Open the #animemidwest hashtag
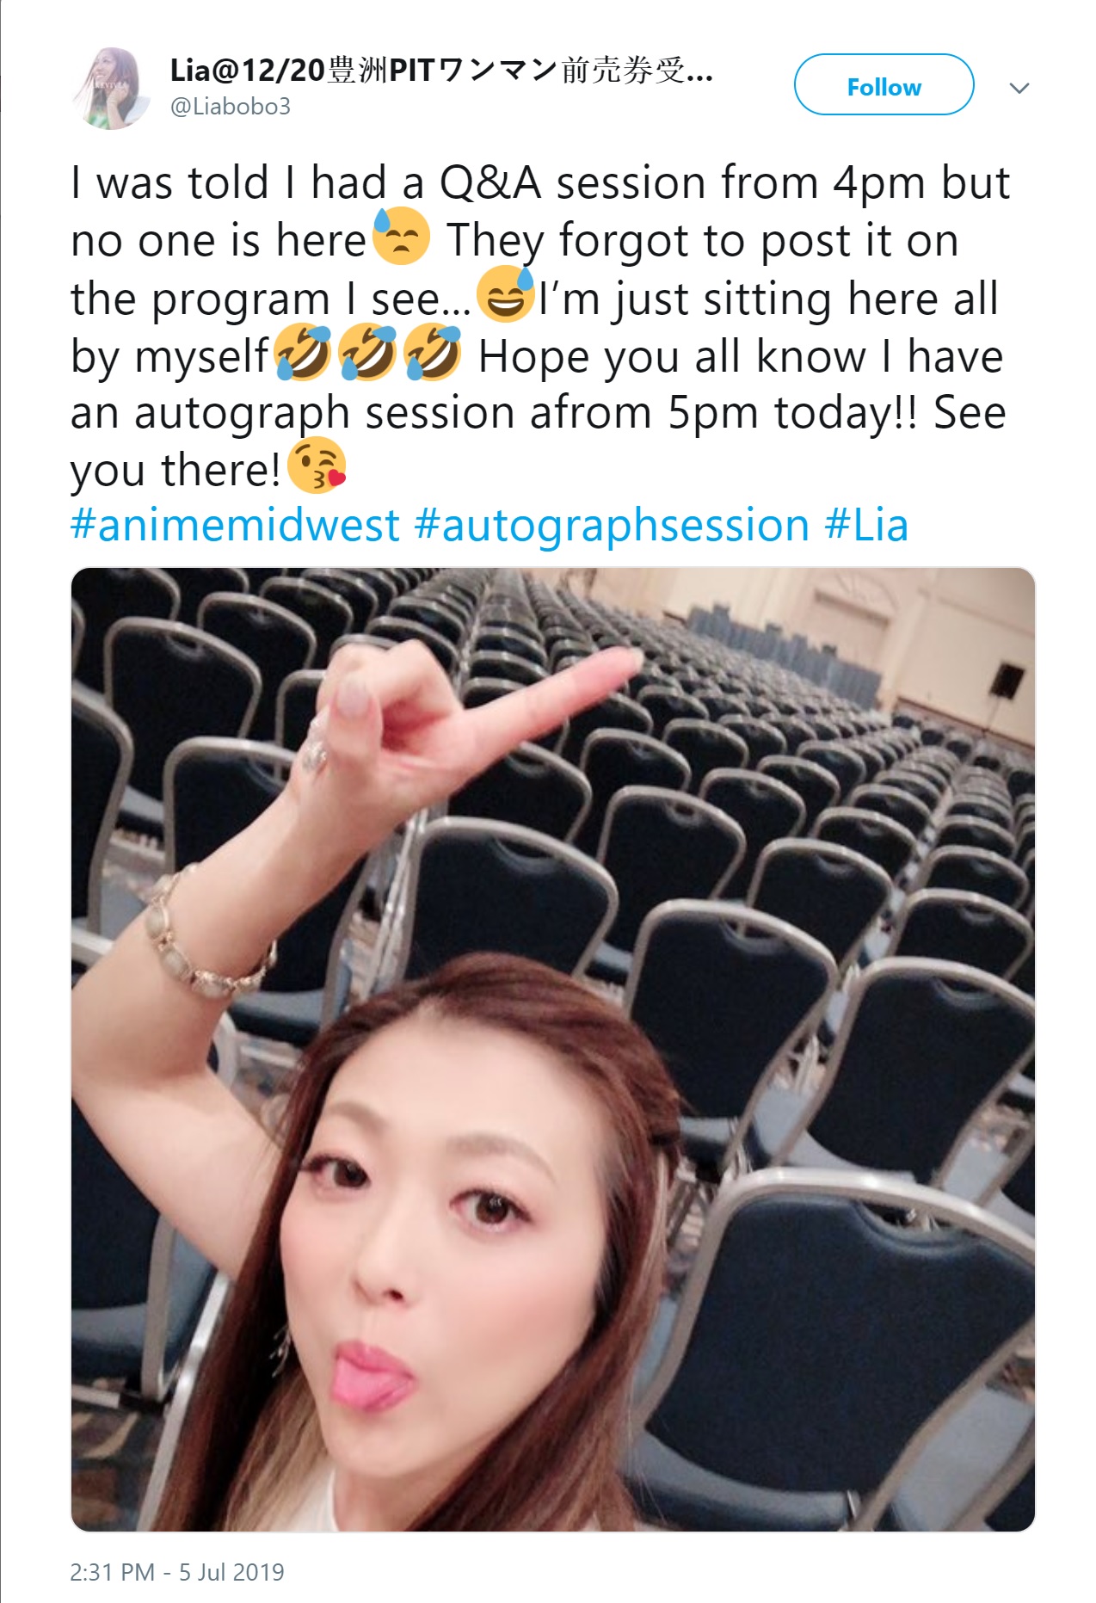 [x=235, y=526]
